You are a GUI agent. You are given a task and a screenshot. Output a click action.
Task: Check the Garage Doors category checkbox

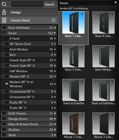coord(4,119)
